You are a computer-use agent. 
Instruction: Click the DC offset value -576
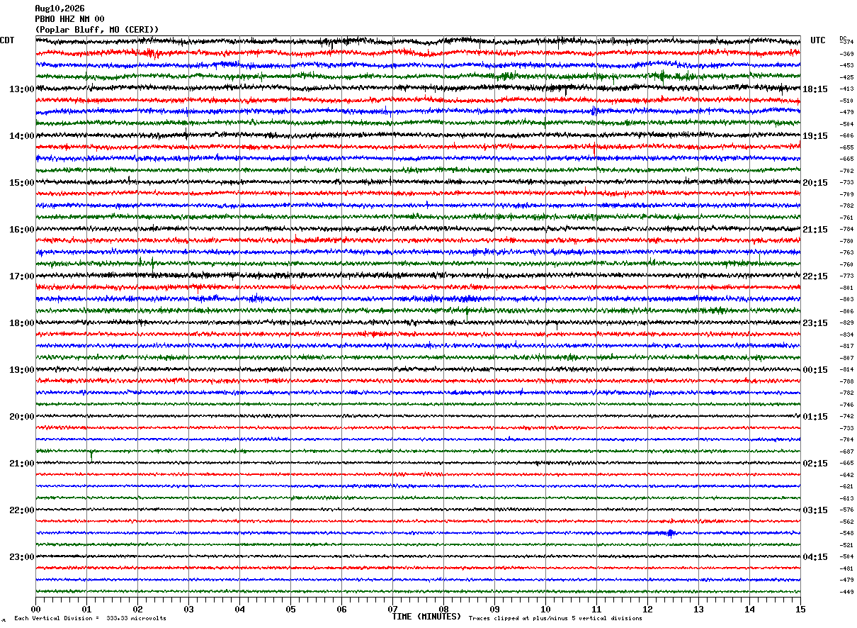846,510
